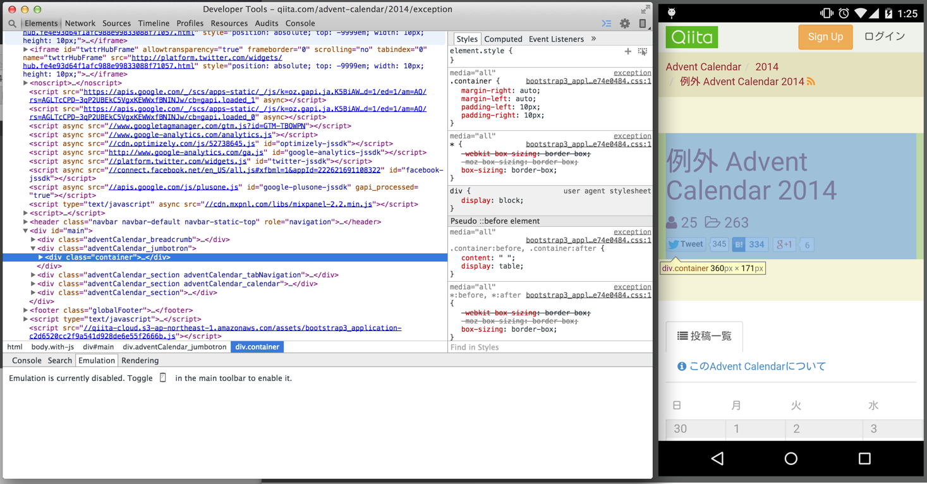Viewport: 927px width, 484px height.
Task: Open the Network panel
Action: pos(80,23)
